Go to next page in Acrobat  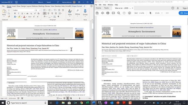coord(130,13)
